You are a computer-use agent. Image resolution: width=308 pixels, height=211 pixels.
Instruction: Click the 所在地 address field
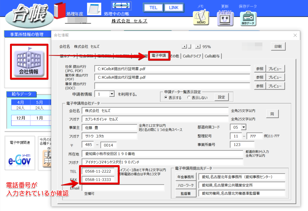(162, 154)
